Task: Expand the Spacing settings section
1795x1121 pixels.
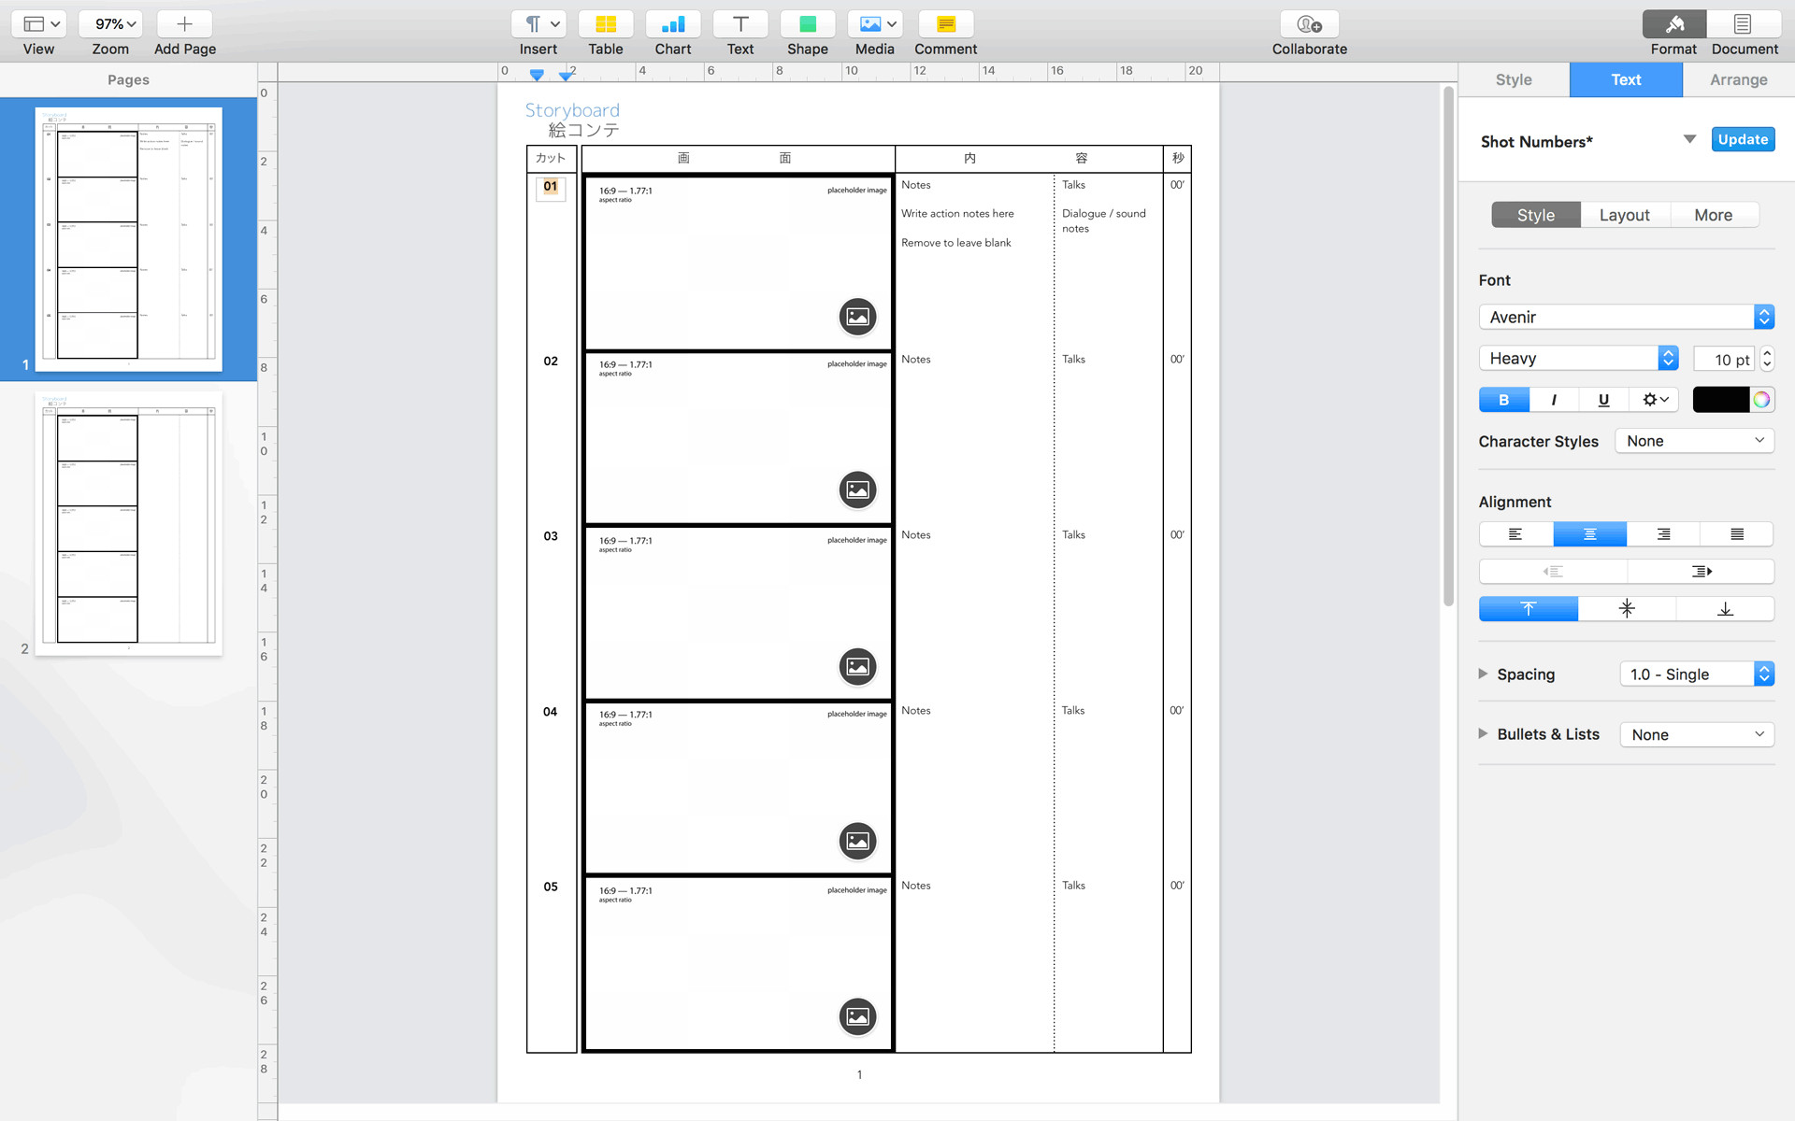Action: (x=1482, y=672)
